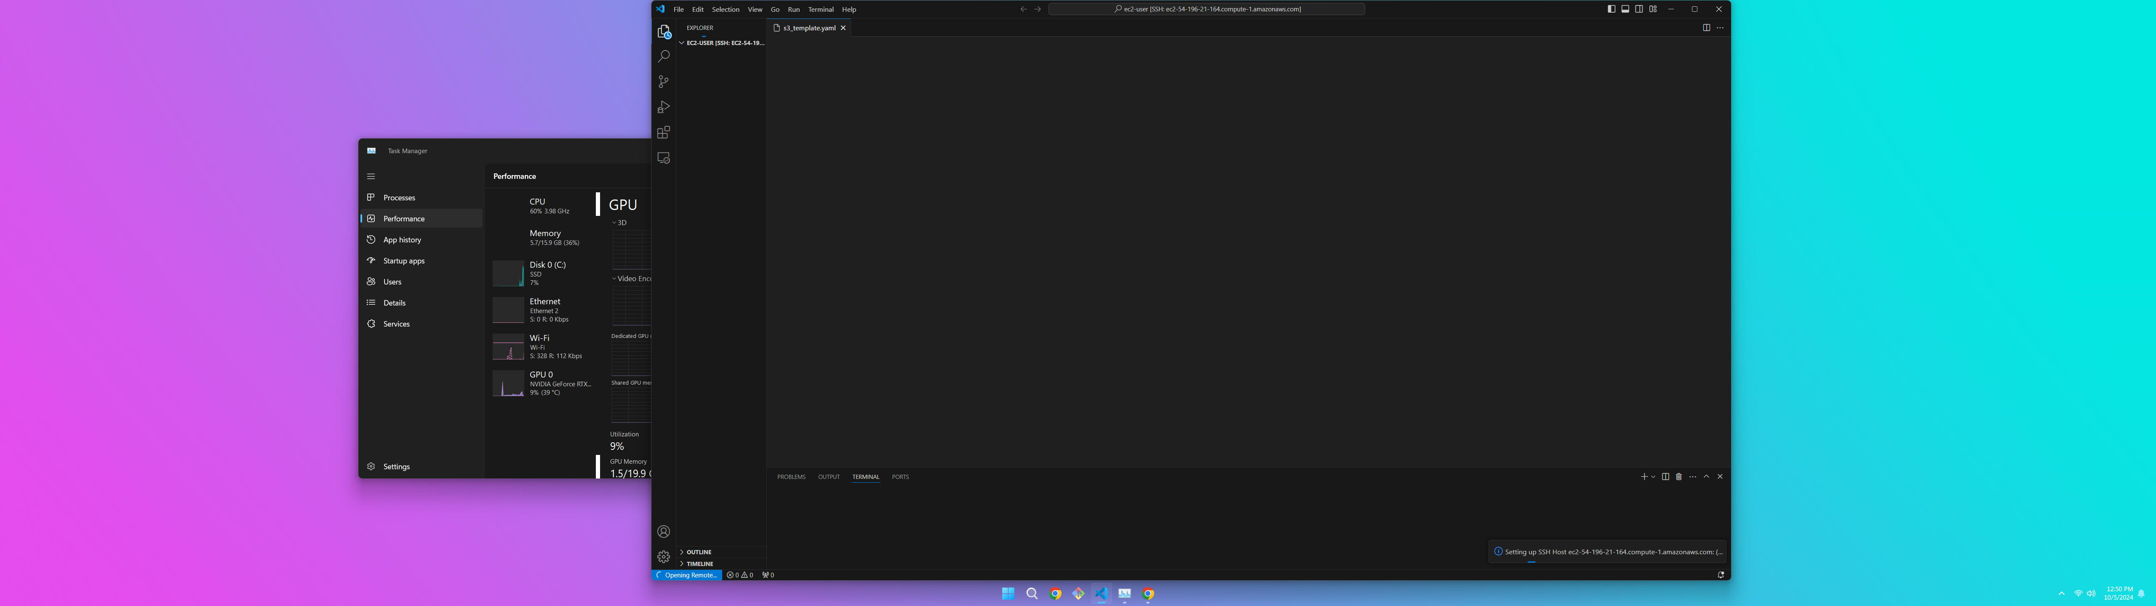2156x606 pixels.
Task: Click the command center search field
Action: point(1206,9)
